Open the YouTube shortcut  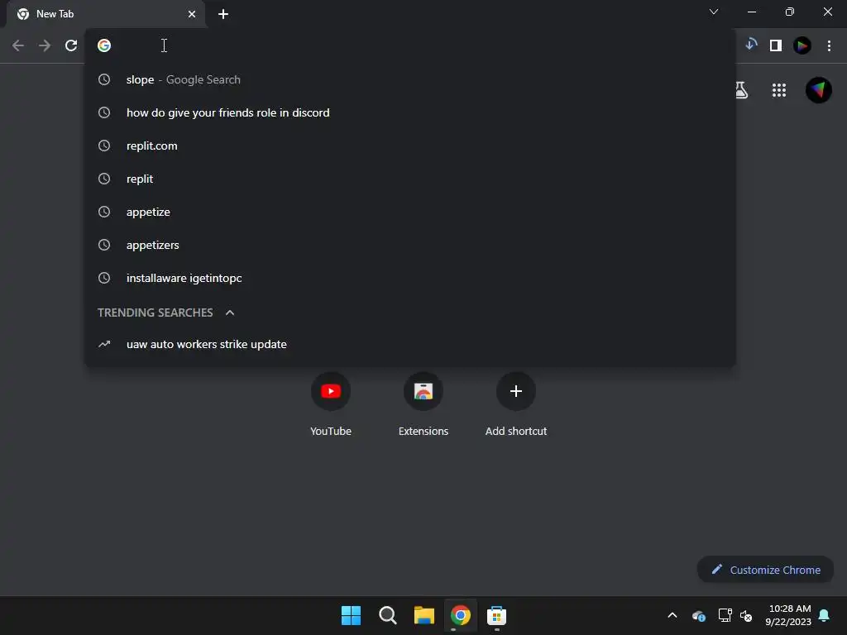331,403
